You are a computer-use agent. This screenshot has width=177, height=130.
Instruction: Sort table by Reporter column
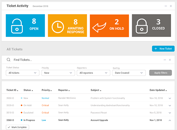click(64, 90)
